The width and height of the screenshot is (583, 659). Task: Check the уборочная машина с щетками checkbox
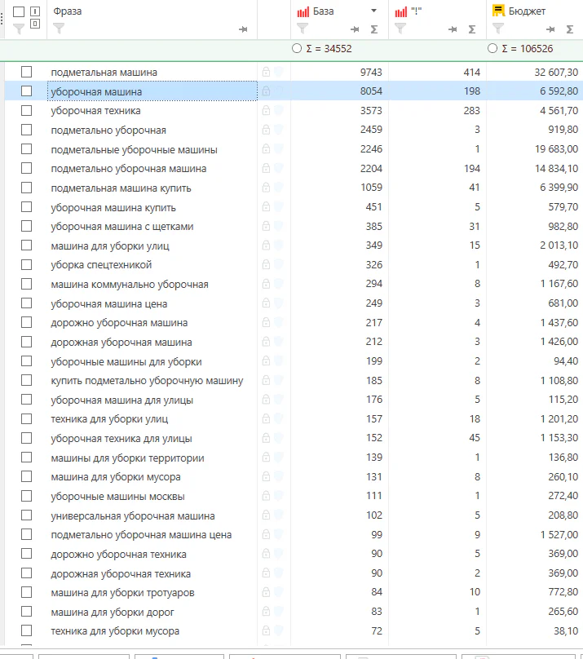26,226
